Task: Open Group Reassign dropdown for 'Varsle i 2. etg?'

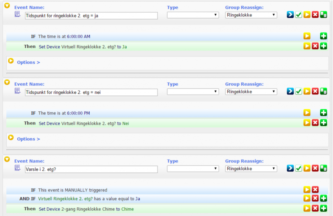Action: [251, 169]
